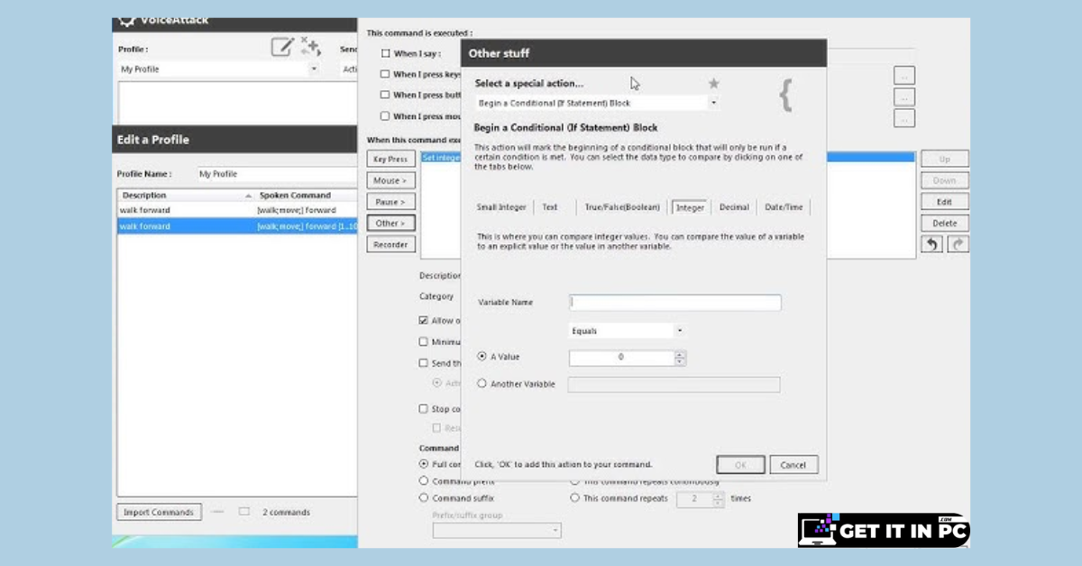
Task: Select the 'Set integer' action row
Action: point(441,158)
